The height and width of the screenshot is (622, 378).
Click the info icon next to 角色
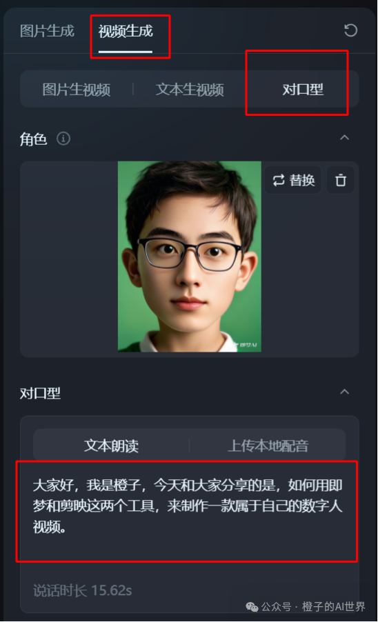(63, 139)
